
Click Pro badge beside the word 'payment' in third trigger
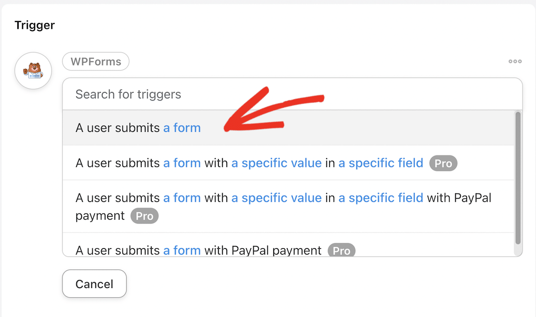[145, 216]
